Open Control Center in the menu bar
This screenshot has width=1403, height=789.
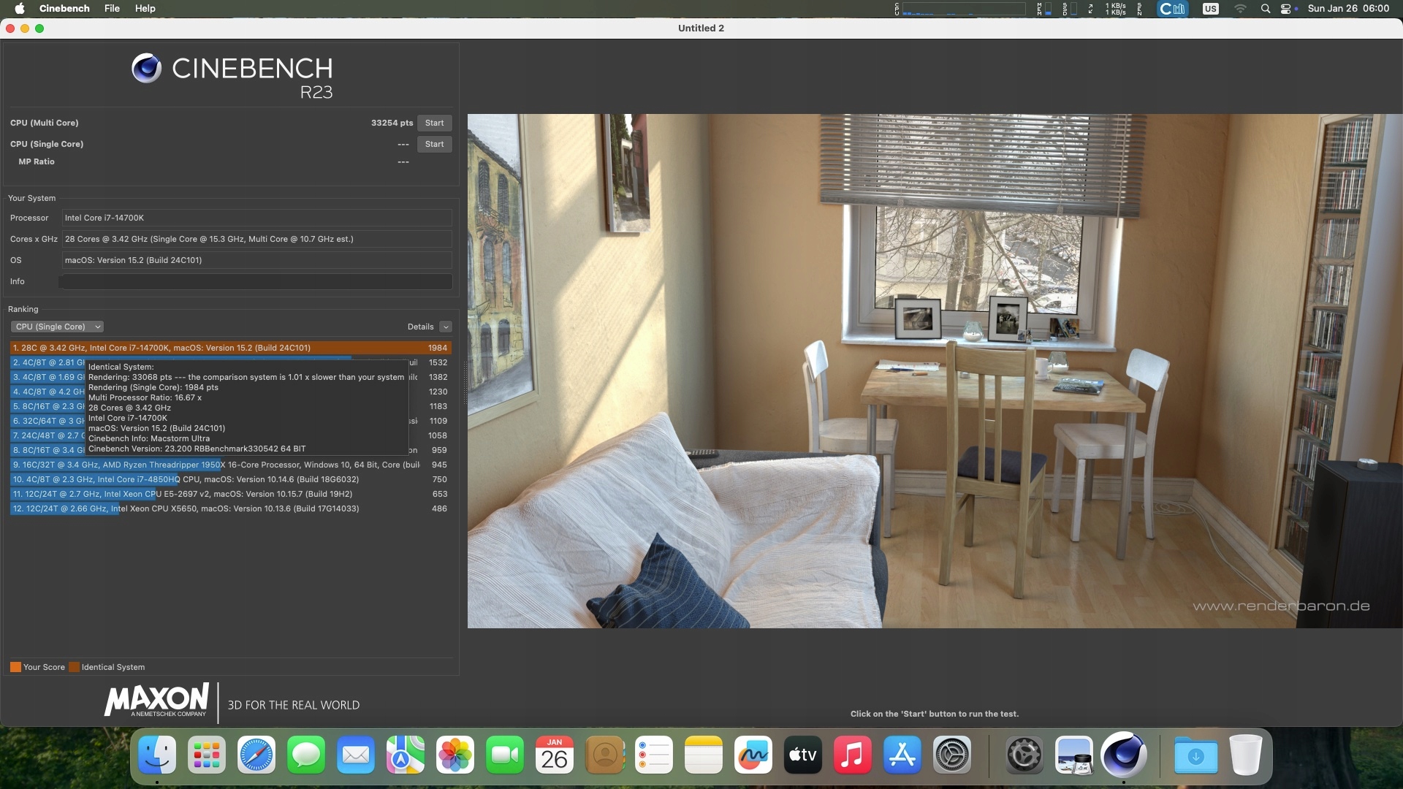(1287, 8)
